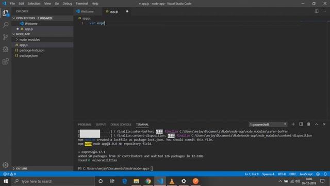This screenshot has width=330, height=186.
Task: Collapse the Open Editors section
Action: coord(14,18)
